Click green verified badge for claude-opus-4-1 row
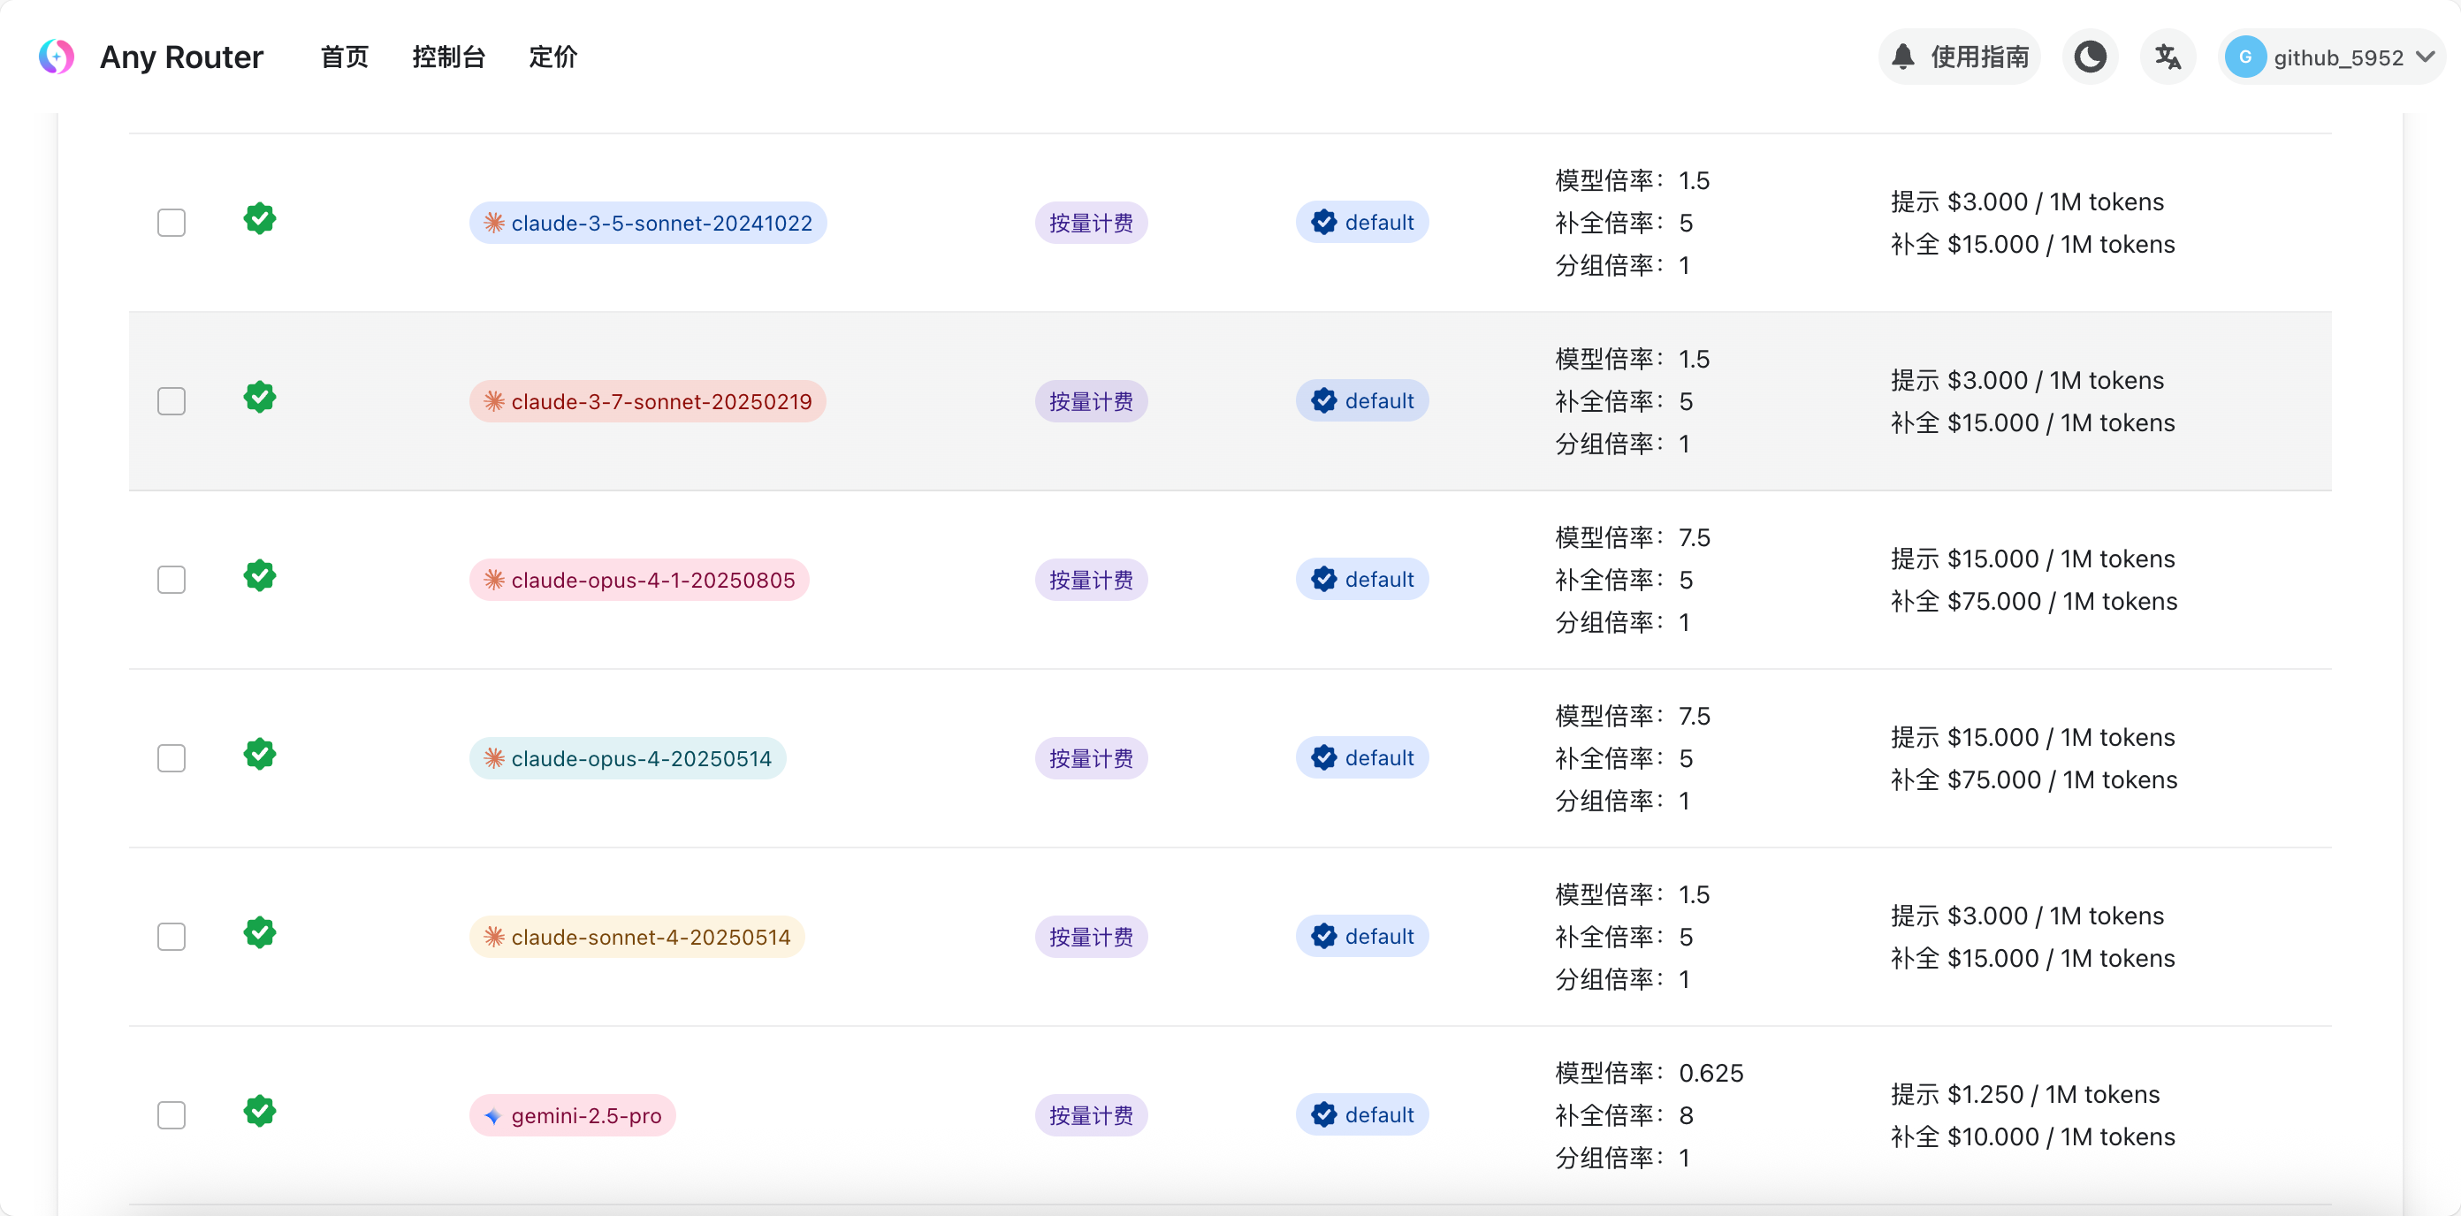This screenshot has width=2461, height=1216. coord(259,576)
